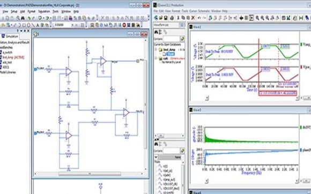Select adc_test item in simulation tree
311x194 pixels.
(7, 62)
